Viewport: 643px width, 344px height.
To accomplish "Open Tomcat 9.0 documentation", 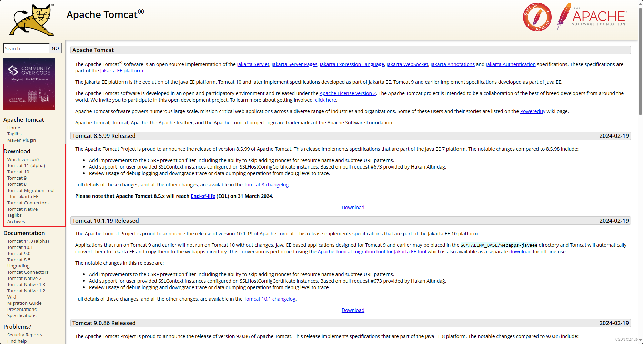I will (19, 254).
